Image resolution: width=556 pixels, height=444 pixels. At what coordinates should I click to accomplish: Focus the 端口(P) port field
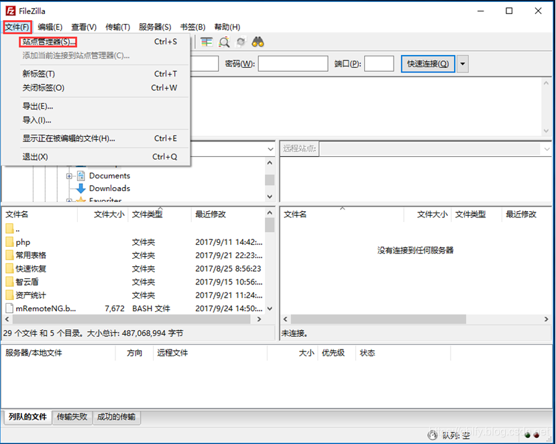click(379, 64)
